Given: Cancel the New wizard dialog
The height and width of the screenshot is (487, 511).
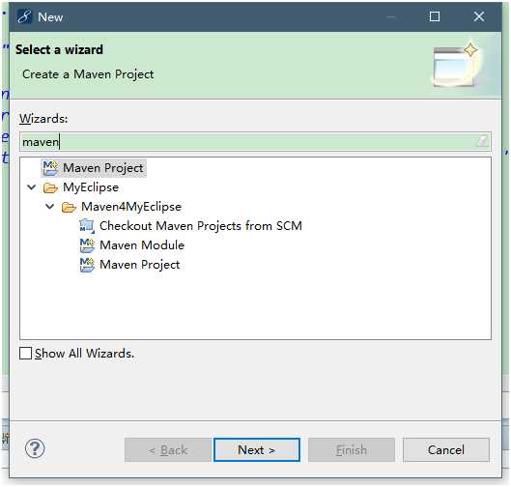Looking at the screenshot, I should (x=446, y=450).
